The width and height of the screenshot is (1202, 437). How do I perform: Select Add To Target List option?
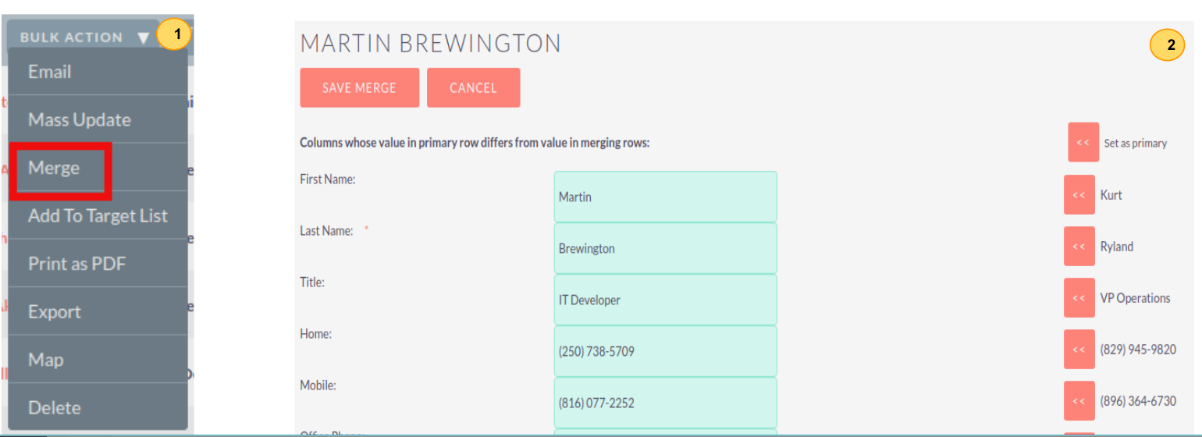[98, 216]
